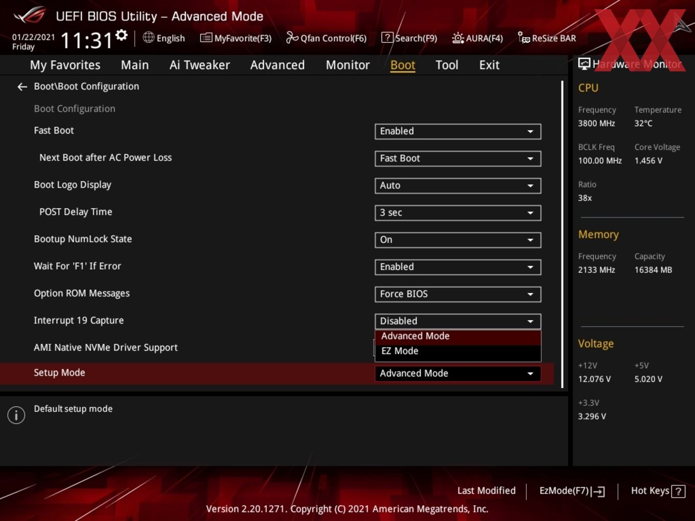Viewport: 695px width, 521px height.
Task: Click the English language label
Action: click(x=171, y=38)
